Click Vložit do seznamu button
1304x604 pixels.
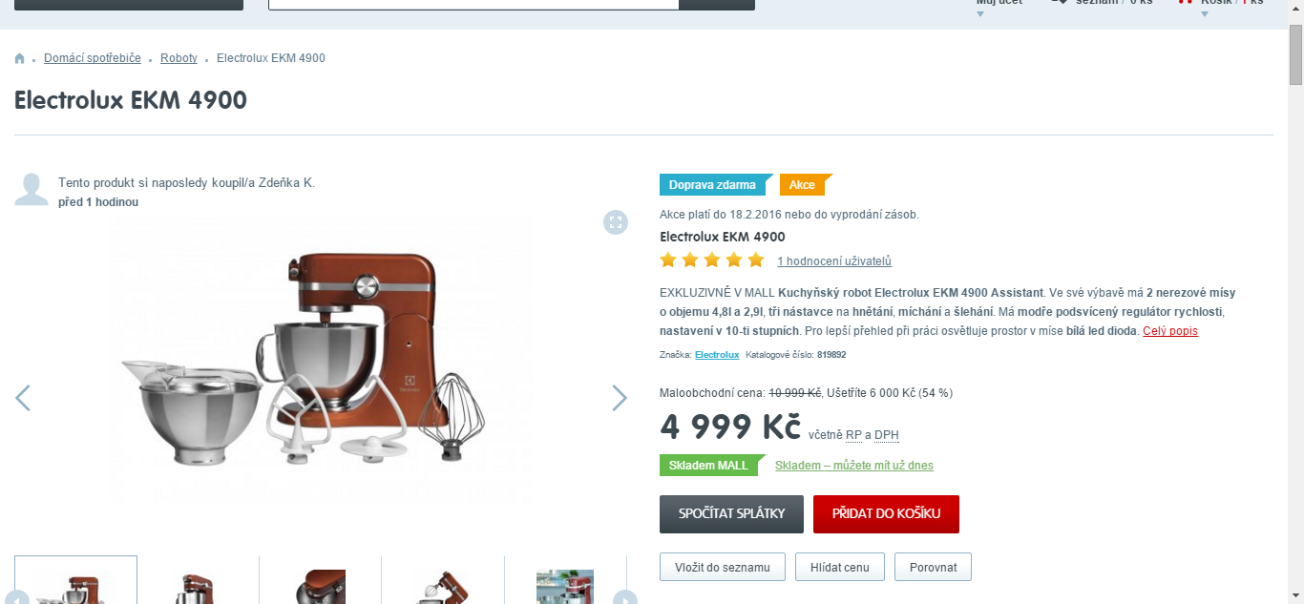click(x=723, y=567)
